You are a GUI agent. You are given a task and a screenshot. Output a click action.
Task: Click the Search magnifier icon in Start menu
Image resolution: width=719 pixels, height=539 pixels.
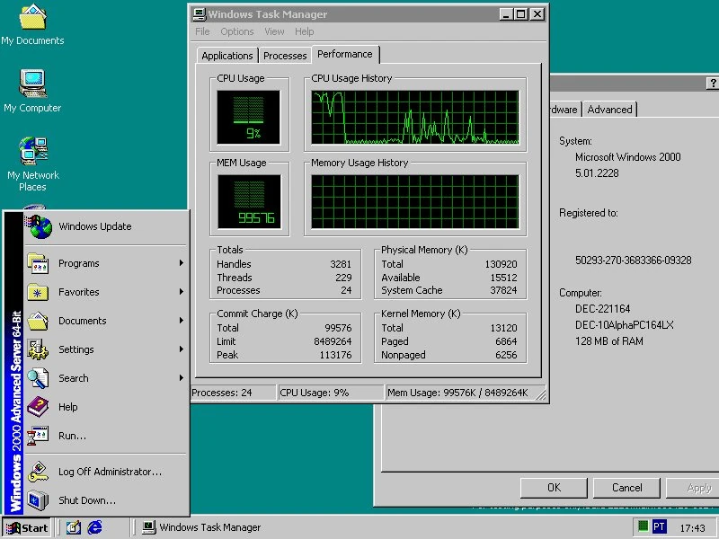[38, 378]
